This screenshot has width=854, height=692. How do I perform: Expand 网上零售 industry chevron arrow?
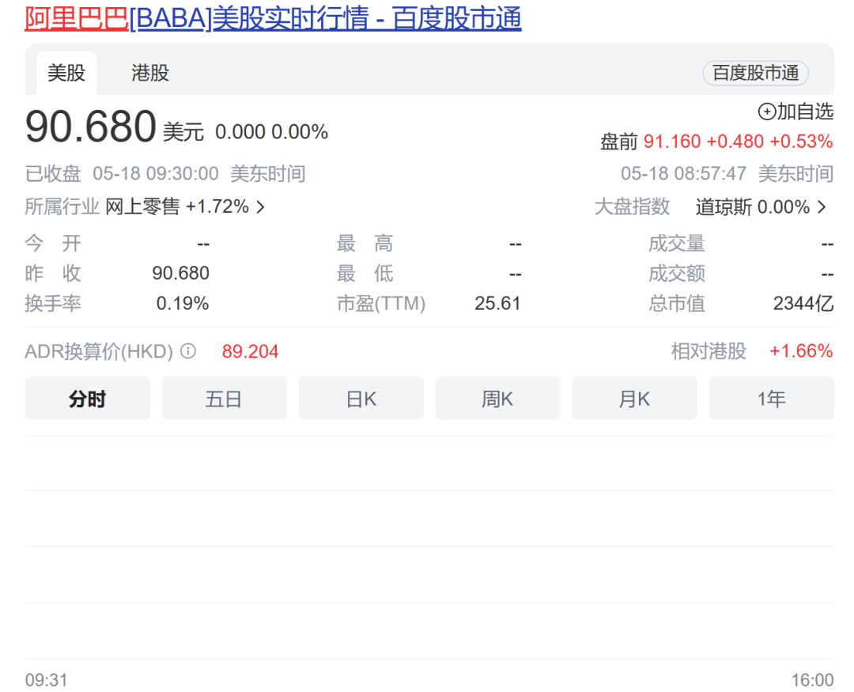point(261,207)
